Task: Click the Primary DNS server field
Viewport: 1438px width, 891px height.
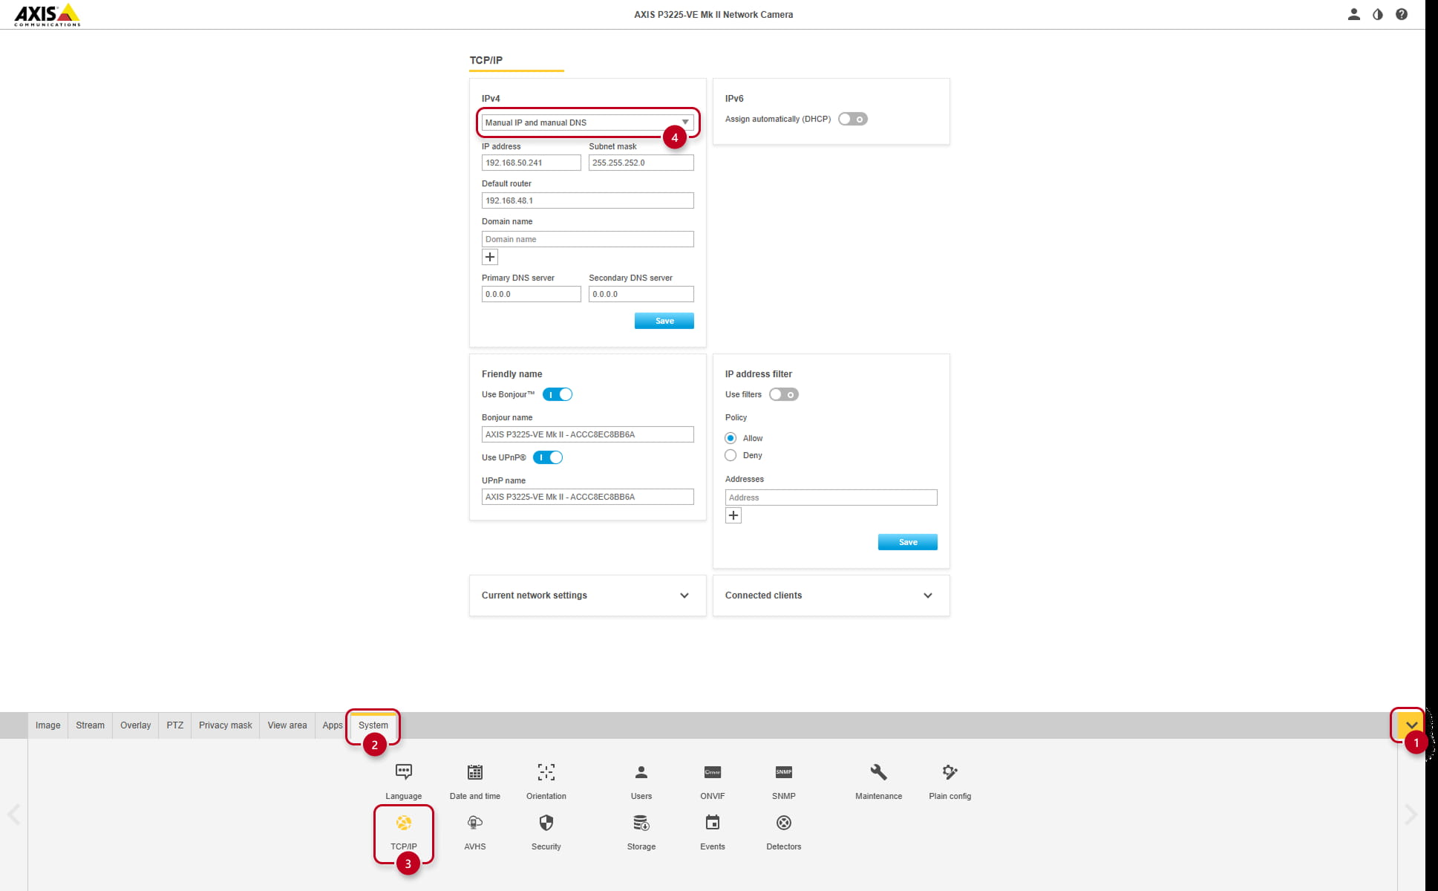Action: tap(532, 294)
